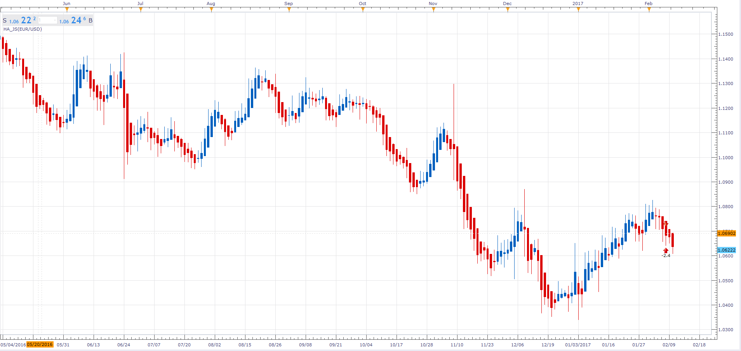Click the 1.1300 price axis label
This screenshot has height=351, width=741.
coord(726,83)
